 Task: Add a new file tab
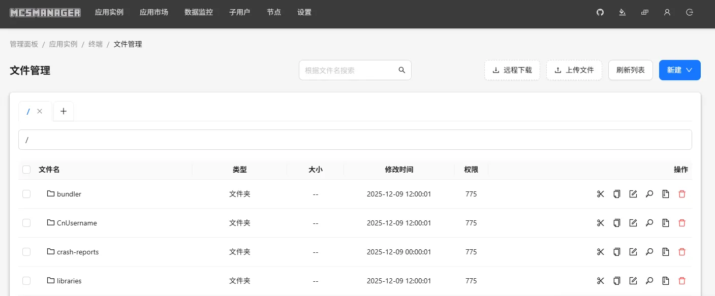[64, 111]
